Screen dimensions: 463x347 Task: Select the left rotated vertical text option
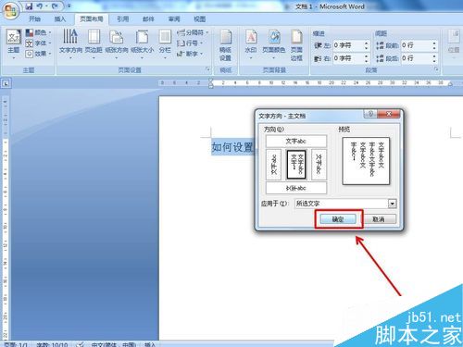pos(274,165)
